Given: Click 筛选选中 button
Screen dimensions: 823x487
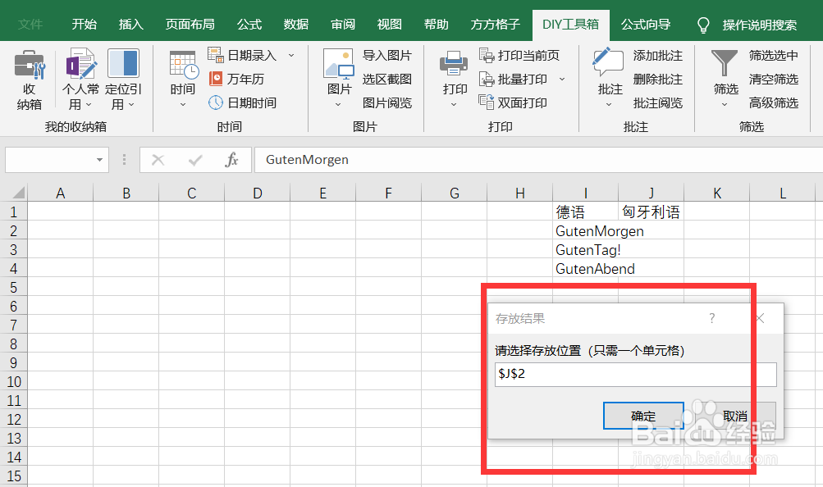Looking at the screenshot, I should click(x=773, y=55).
